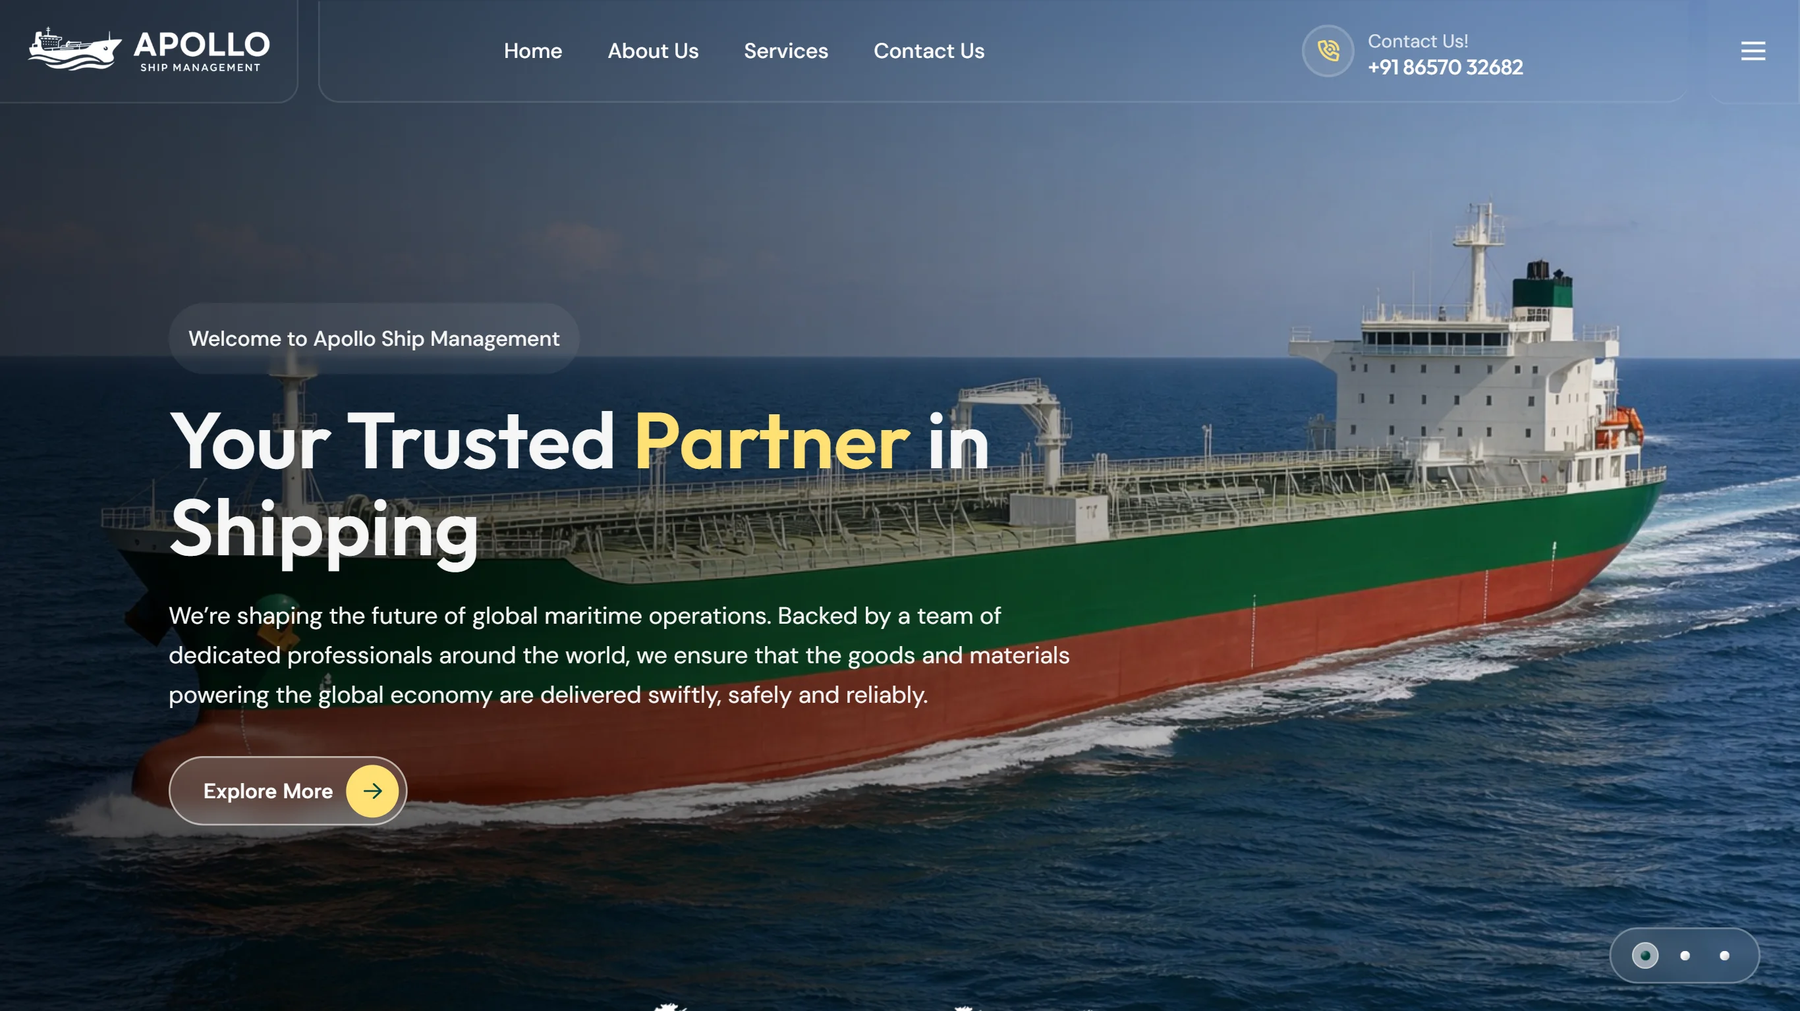Screen dimensions: 1800x1011
Task: Open the hamburger menu icon
Action: point(1753,51)
